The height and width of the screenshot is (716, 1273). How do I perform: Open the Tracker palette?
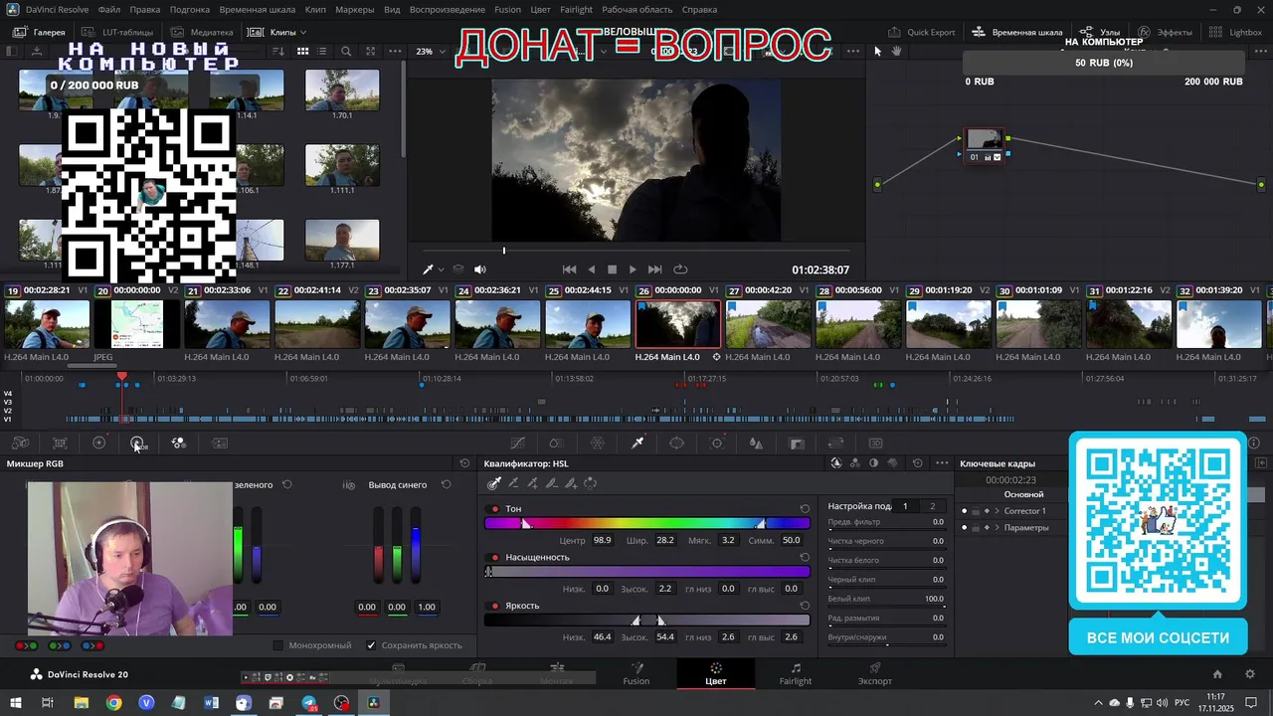coord(717,444)
